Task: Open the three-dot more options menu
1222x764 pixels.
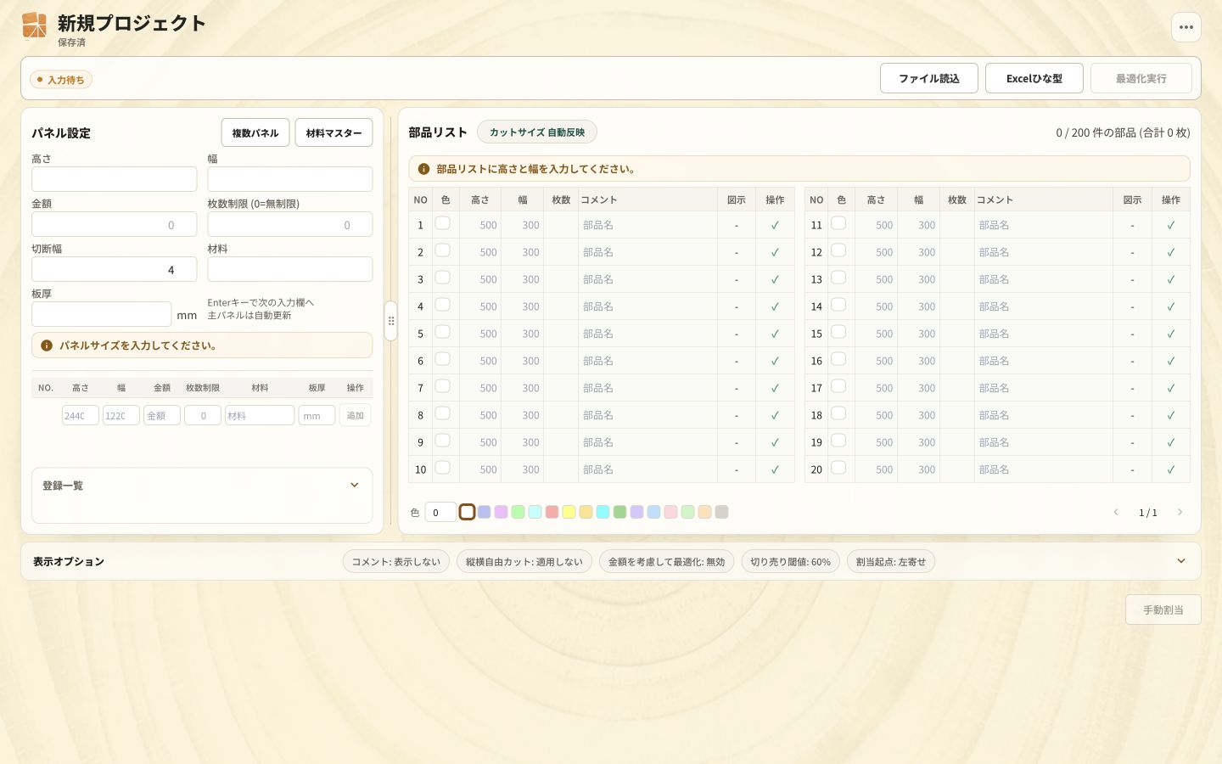Action: [1186, 27]
